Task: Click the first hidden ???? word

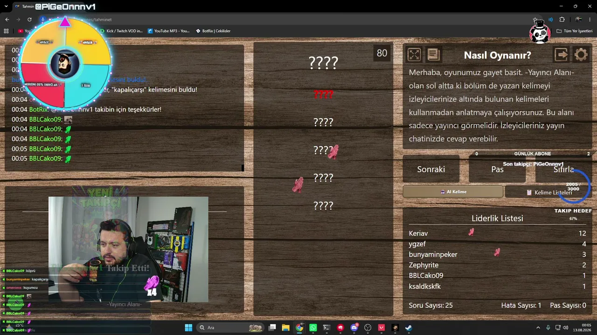Action: [x=323, y=63]
